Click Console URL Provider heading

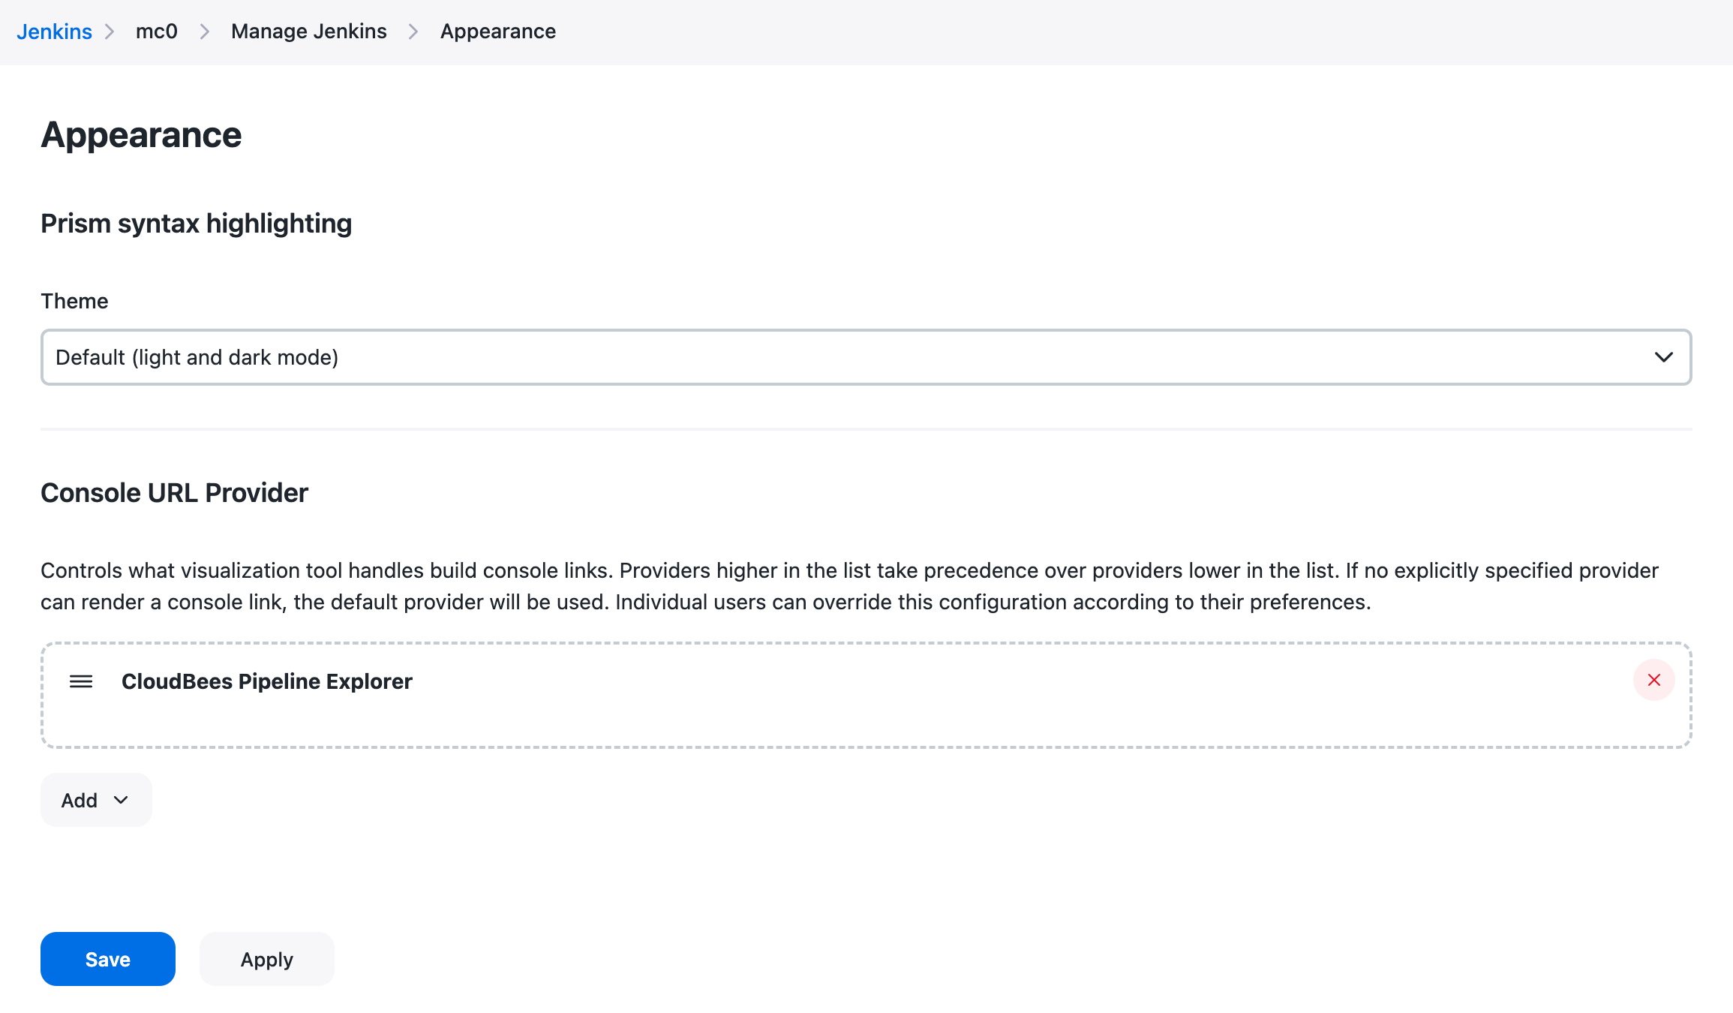[x=174, y=493]
